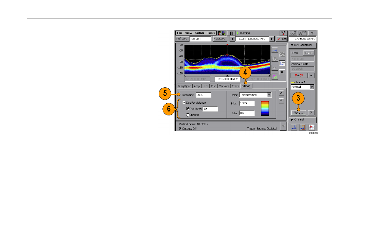
Task: Open help for the Bitmap panel
Action: [x=281, y=101]
